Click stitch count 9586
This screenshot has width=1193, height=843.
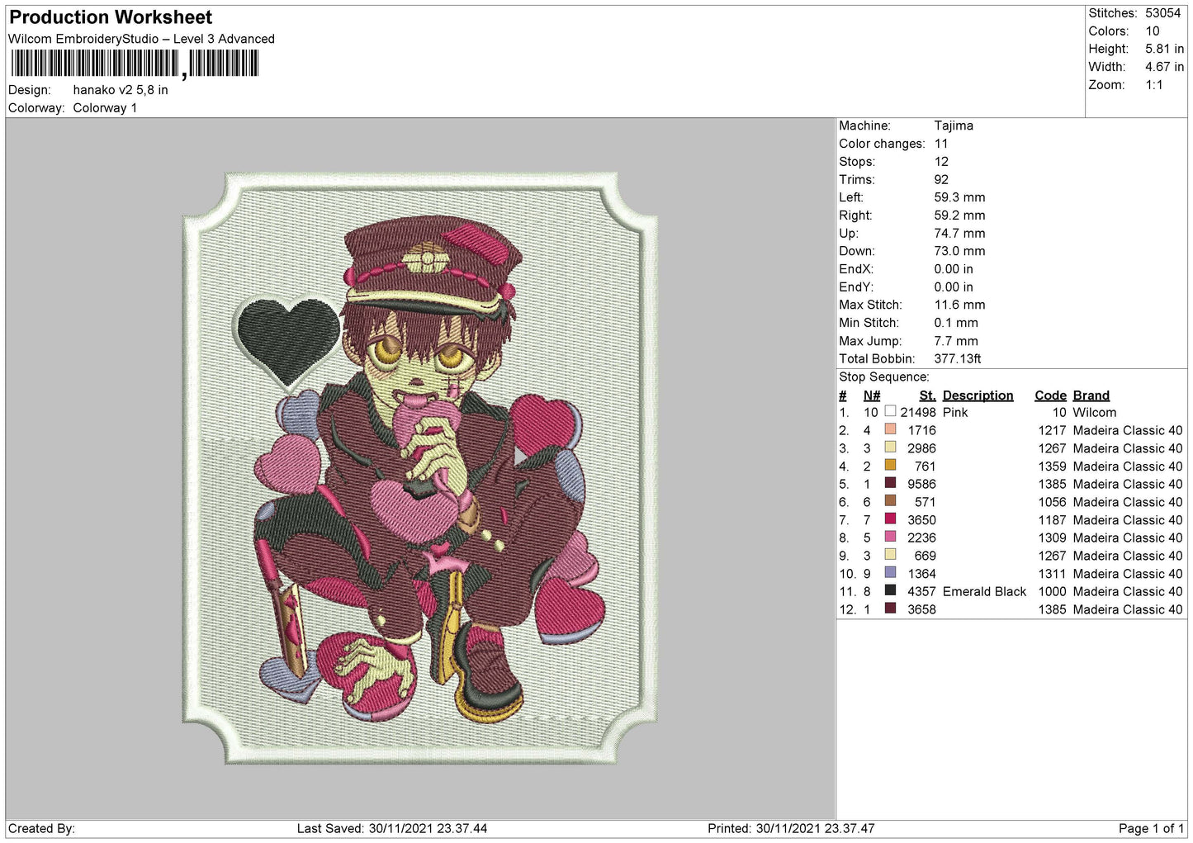coord(921,484)
